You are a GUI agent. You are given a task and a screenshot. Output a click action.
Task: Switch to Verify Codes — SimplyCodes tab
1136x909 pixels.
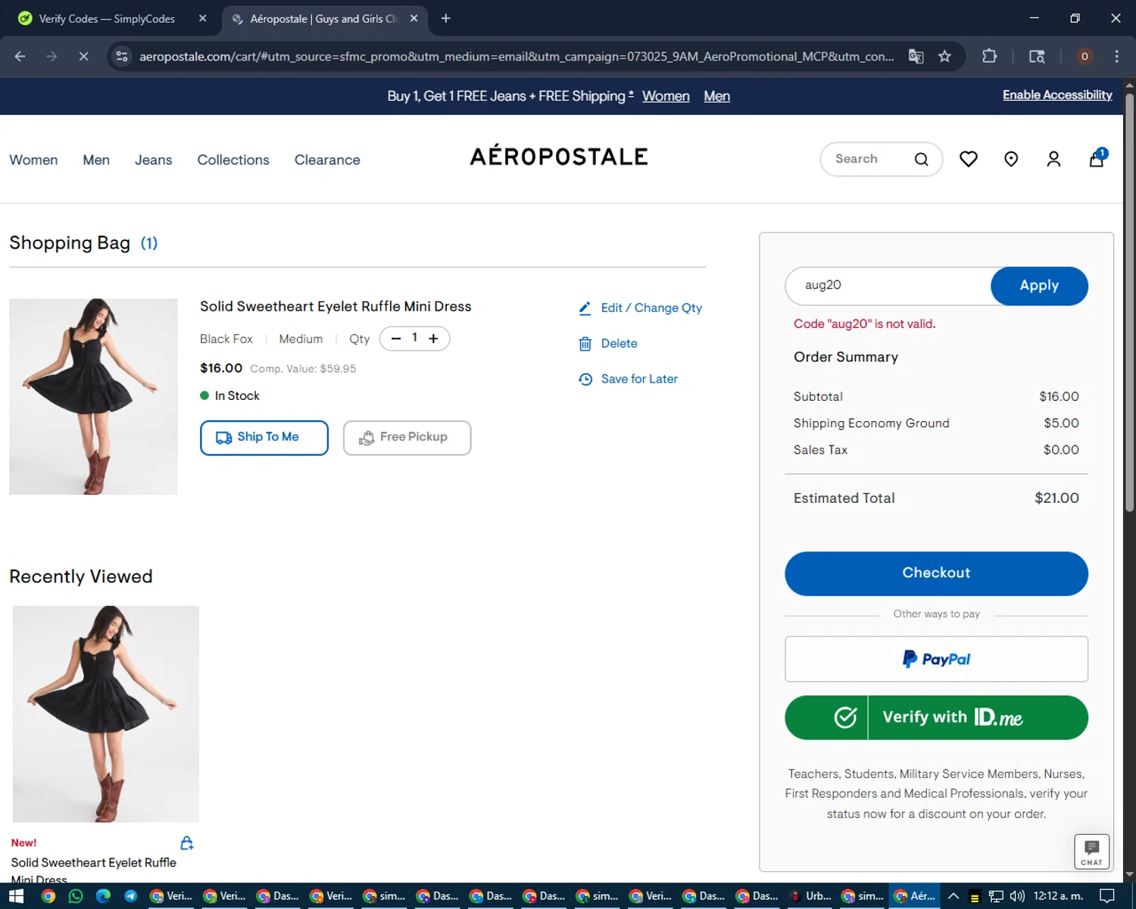[106, 19]
